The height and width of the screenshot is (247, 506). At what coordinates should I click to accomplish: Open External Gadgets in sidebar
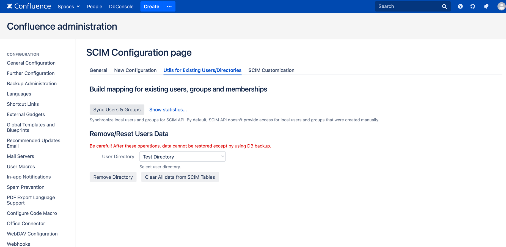click(26, 114)
